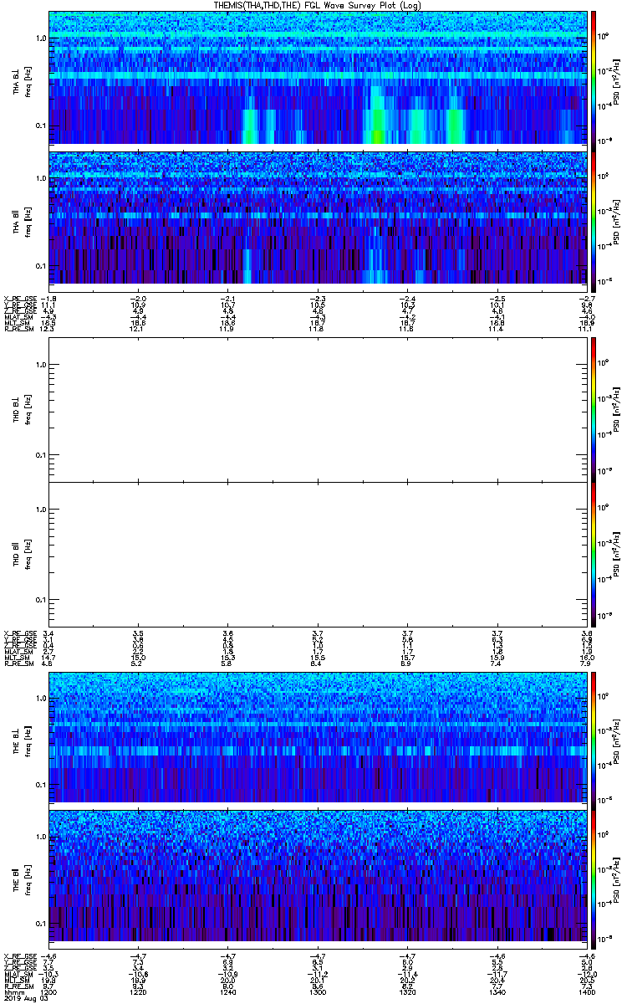Click the 1340 time tick label

click(x=496, y=992)
